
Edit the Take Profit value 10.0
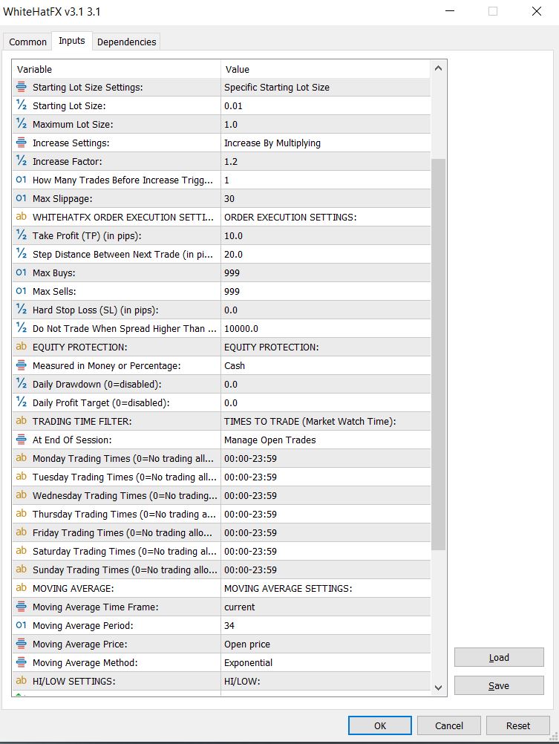point(326,236)
